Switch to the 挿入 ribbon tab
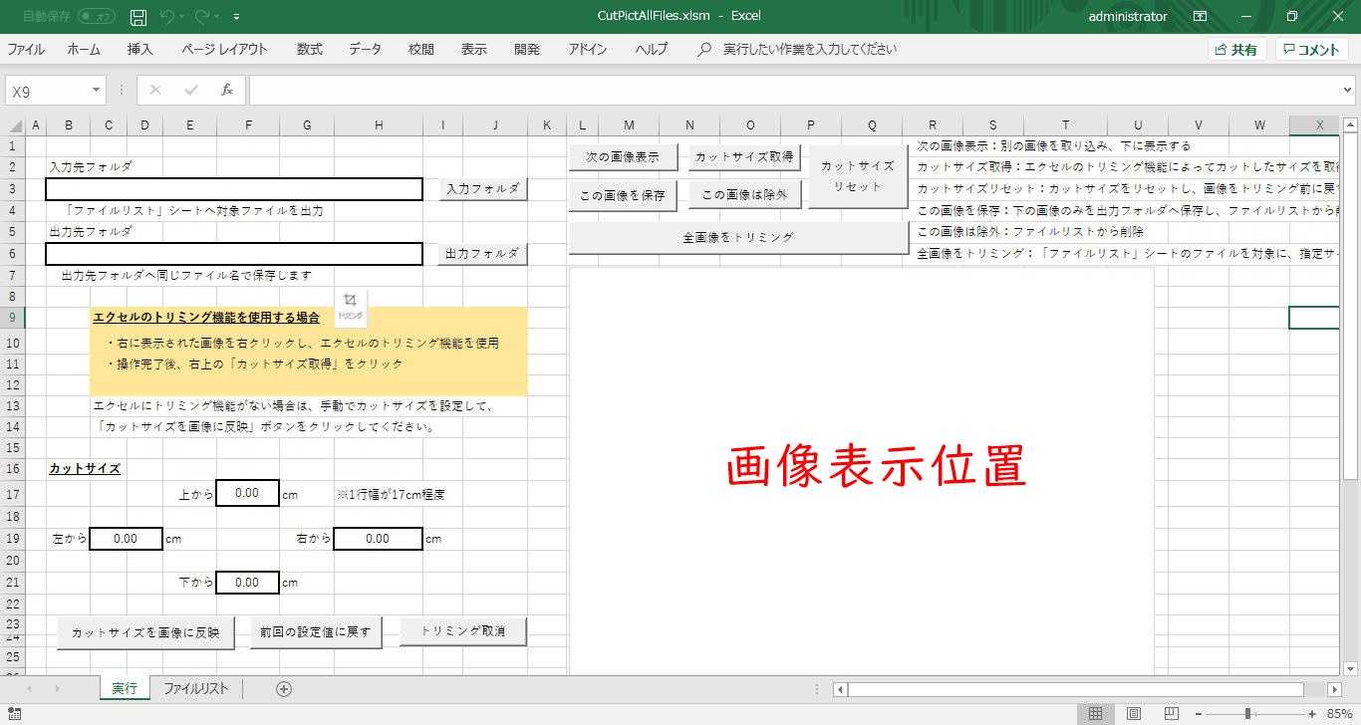The image size is (1361, 725). (x=140, y=49)
